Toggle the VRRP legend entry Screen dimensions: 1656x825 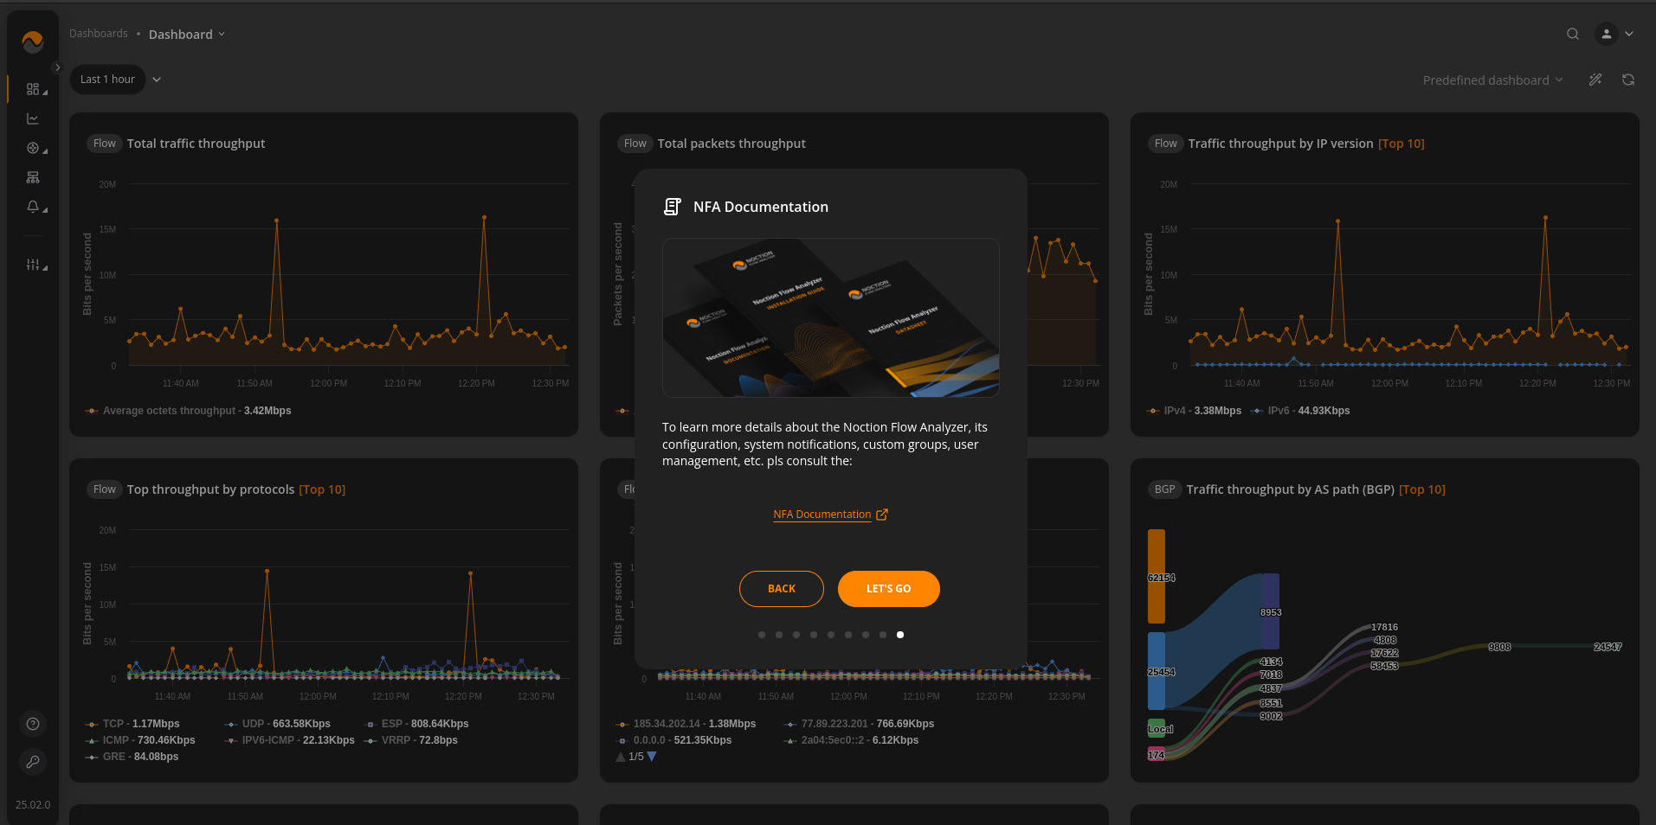pos(411,740)
